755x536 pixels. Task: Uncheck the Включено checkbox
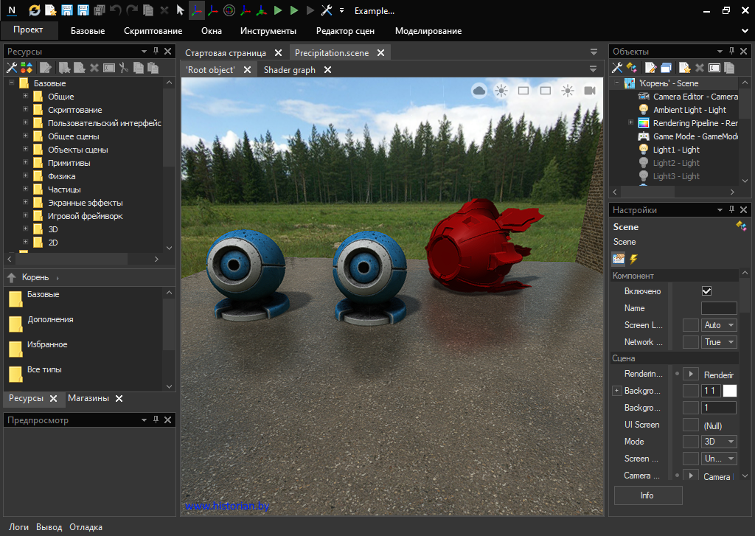click(x=706, y=291)
